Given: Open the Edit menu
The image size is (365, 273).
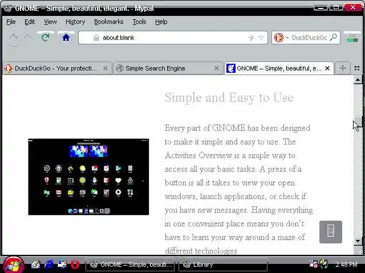Looking at the screenshot, I should [30, 22].
